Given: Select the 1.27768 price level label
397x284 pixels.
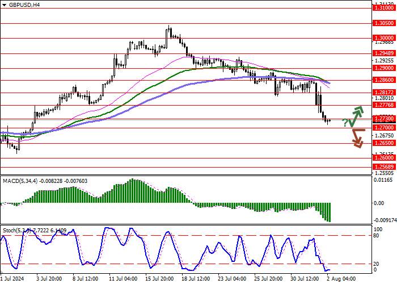Looking at the screenshot, I should (385, 105).
